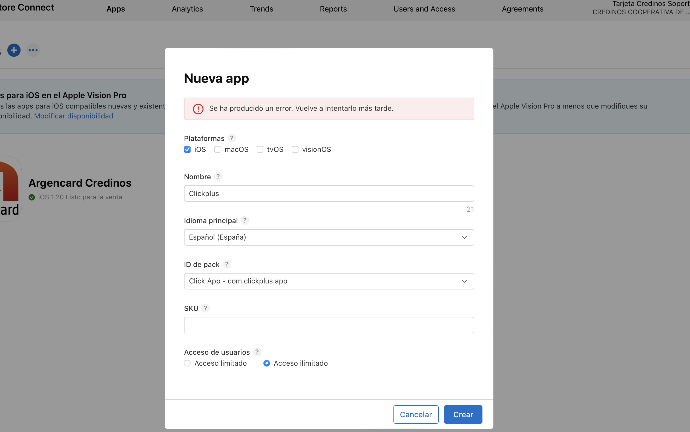Click the add new app plus icon
Viewport: 690px width, 432px height.
point(14,50)
